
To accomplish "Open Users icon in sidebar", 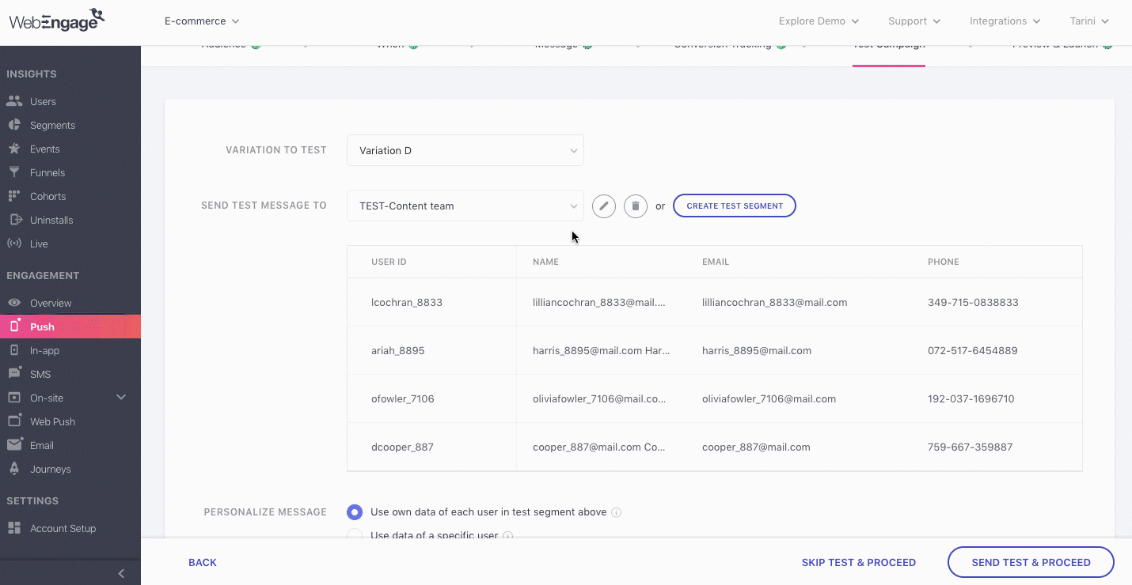I will (x=14, y=101).
